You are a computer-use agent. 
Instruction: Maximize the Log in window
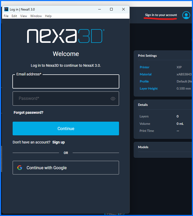[111, 9]
